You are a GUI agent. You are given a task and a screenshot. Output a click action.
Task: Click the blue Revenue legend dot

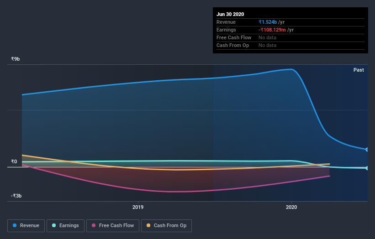coord(15,225)
